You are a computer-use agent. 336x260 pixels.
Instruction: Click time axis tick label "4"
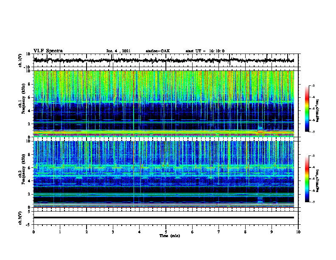point(140,232)
